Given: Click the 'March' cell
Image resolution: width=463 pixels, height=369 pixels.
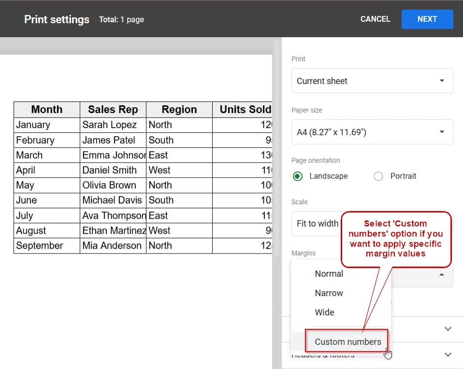Looking at the screenshot, I should point(47,155).
